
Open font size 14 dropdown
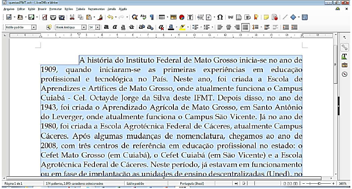[98, 27]
